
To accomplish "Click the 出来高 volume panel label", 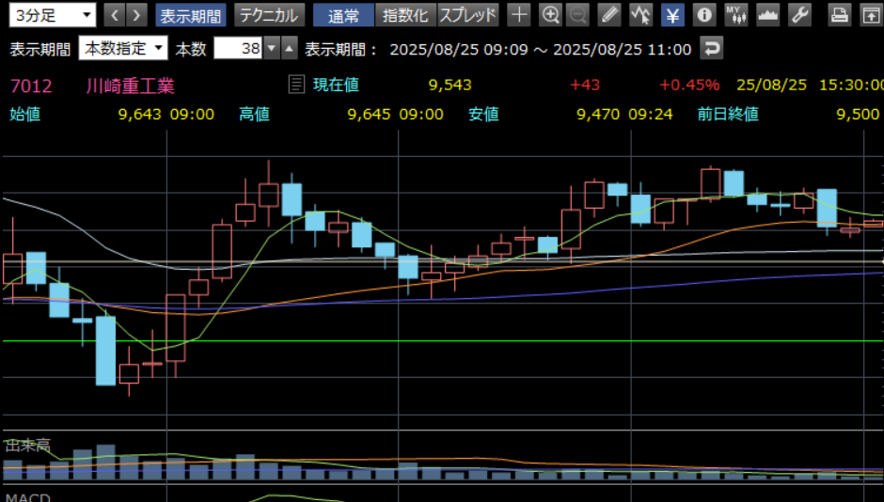I will click(27, 446).
